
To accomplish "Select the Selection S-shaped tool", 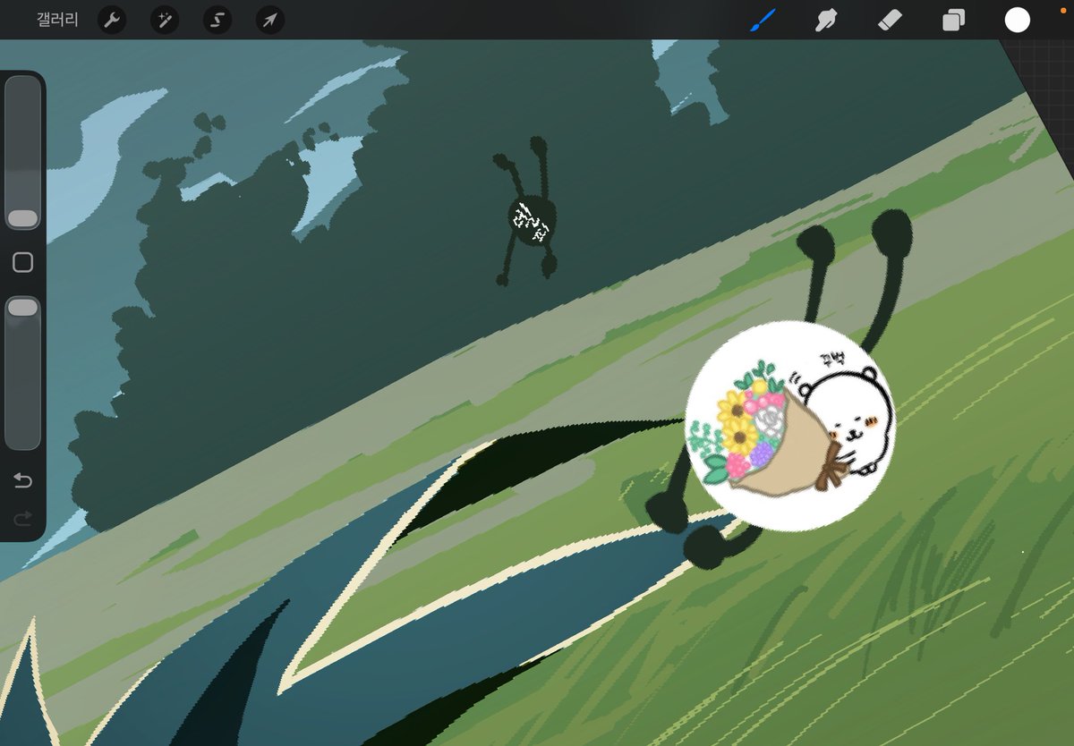I will [x=217, y=20].
